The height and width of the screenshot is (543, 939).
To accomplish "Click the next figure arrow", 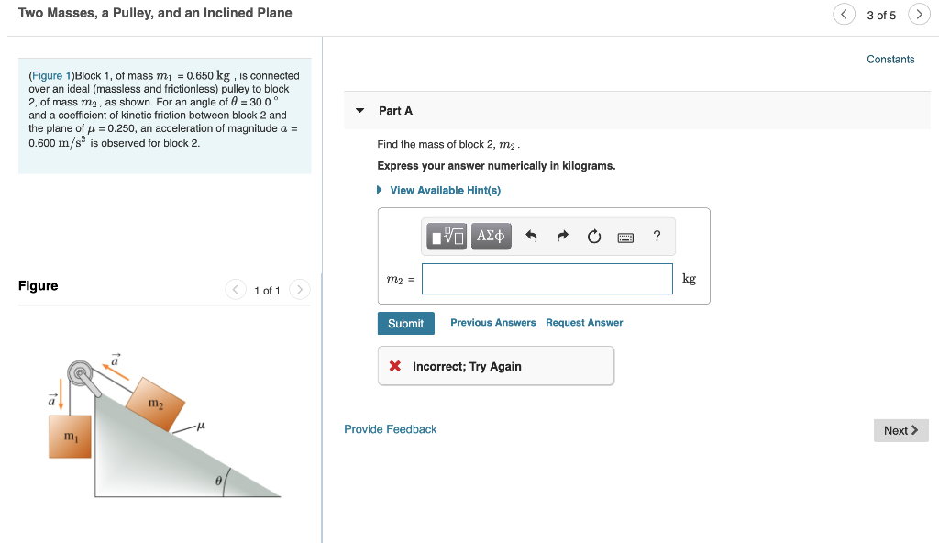I will 299,289.
